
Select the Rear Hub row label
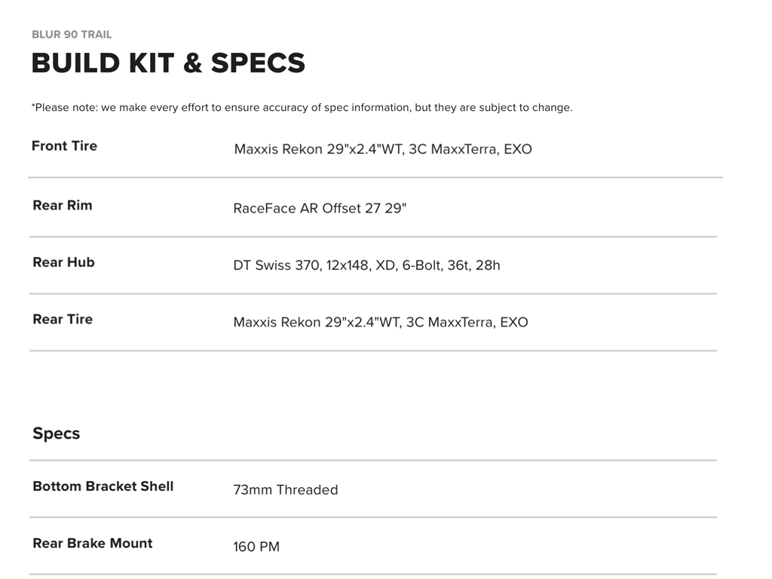(x=63, y=262)
